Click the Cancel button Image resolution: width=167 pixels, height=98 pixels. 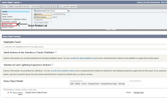click(37, 6)
